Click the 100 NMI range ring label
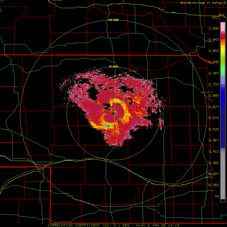This screenshot has width=227, height=227. tap(113, 20)
